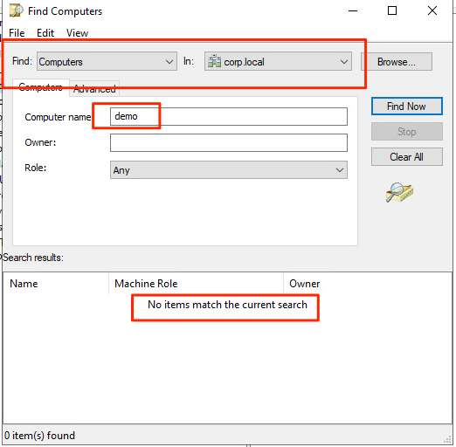This screenshot has width=456, height=447.
Task: Click the "No items match the current search" message
Action: [x=227, y=305]
